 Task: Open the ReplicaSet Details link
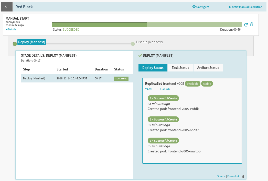click(165, 89)
